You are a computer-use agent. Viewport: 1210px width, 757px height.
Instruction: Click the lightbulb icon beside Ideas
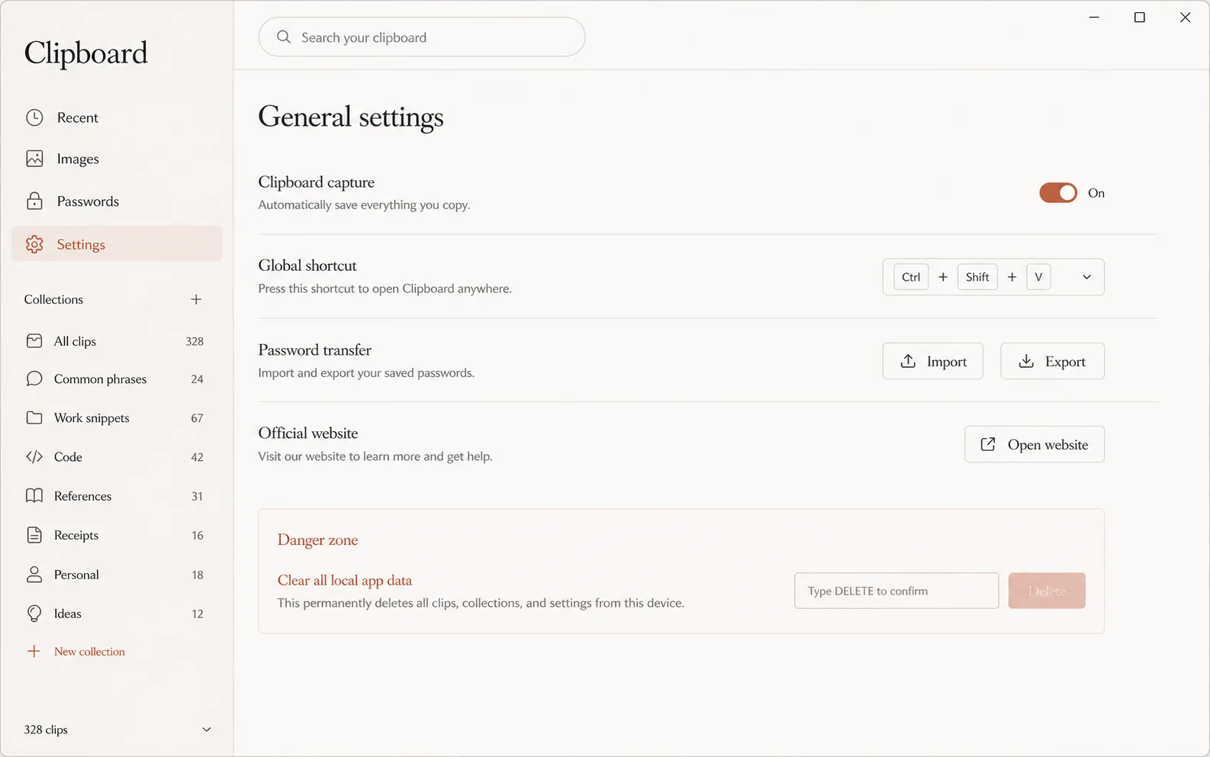pos(34,614)
